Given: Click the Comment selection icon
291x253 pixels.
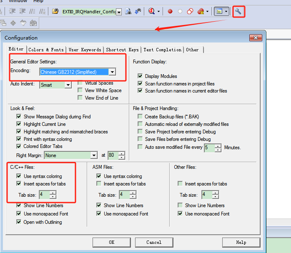Looking at the screenshot, I should coord(32,11).
